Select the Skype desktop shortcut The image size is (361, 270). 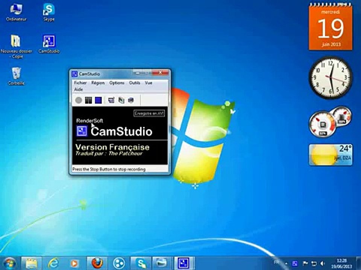pyautogui.click(x=49, y=13)
